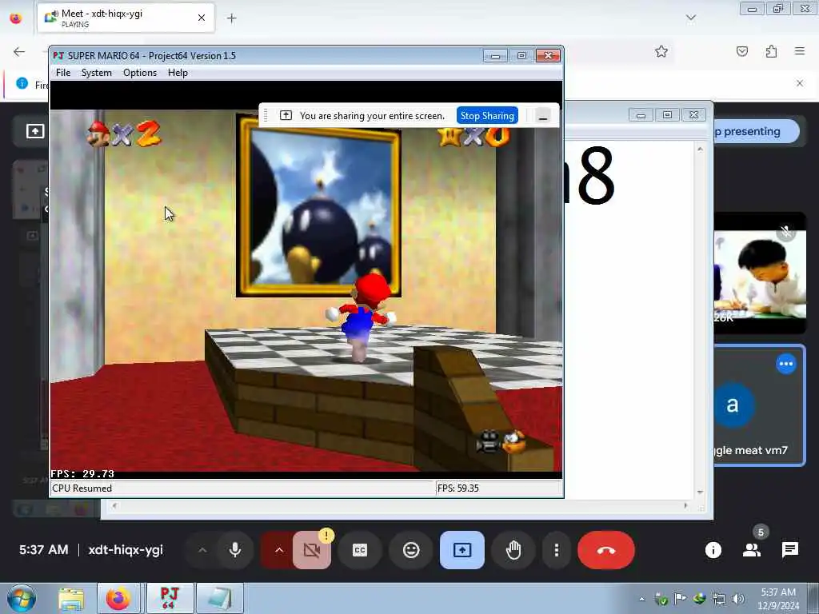Click the presentation icon at top-left of Meet
Image resolution: width=819 pixels, height=614 pixels.
(35, 131)
